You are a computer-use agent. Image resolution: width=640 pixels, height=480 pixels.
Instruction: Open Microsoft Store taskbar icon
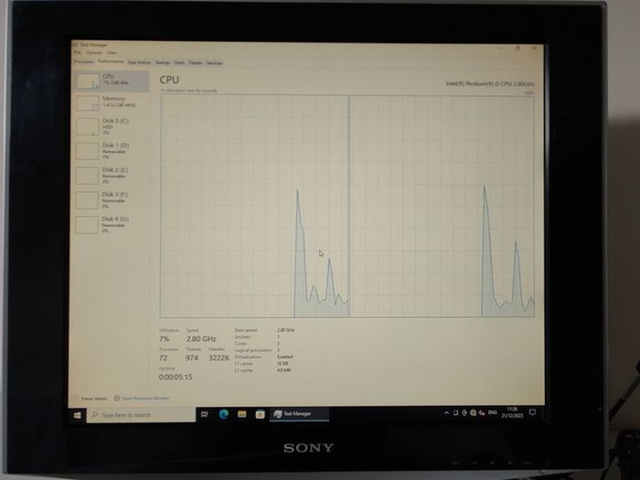point(260,414)
